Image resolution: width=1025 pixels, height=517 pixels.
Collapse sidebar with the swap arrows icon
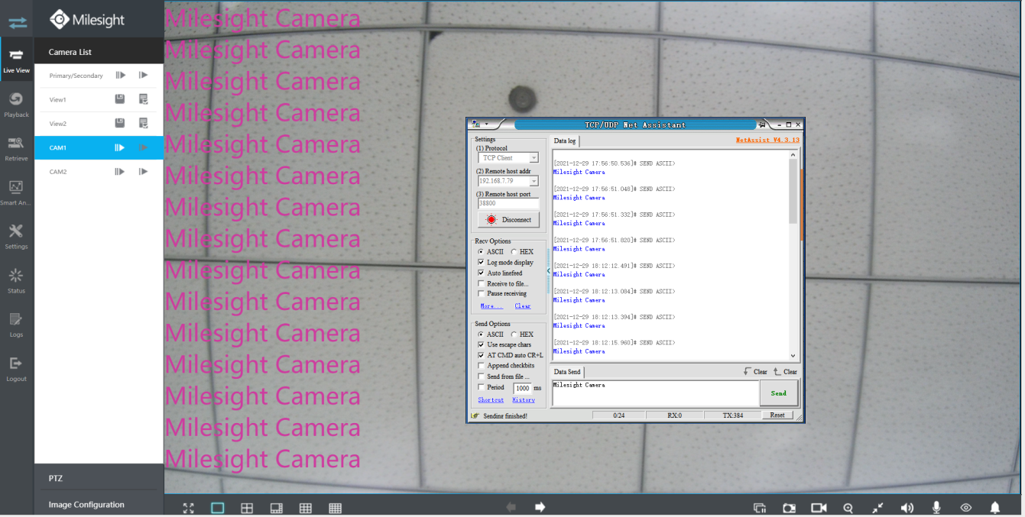[17, 22]
